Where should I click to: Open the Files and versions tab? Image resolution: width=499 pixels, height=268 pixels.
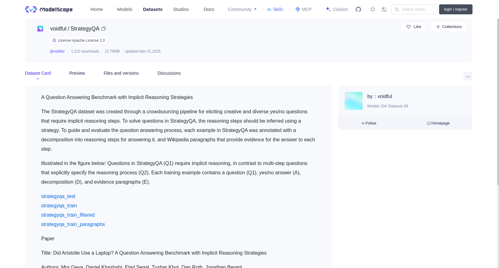click(x=121, y=73)
